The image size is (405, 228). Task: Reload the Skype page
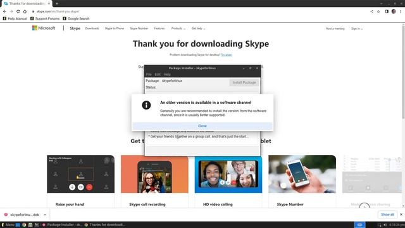[x=18, y=11]
